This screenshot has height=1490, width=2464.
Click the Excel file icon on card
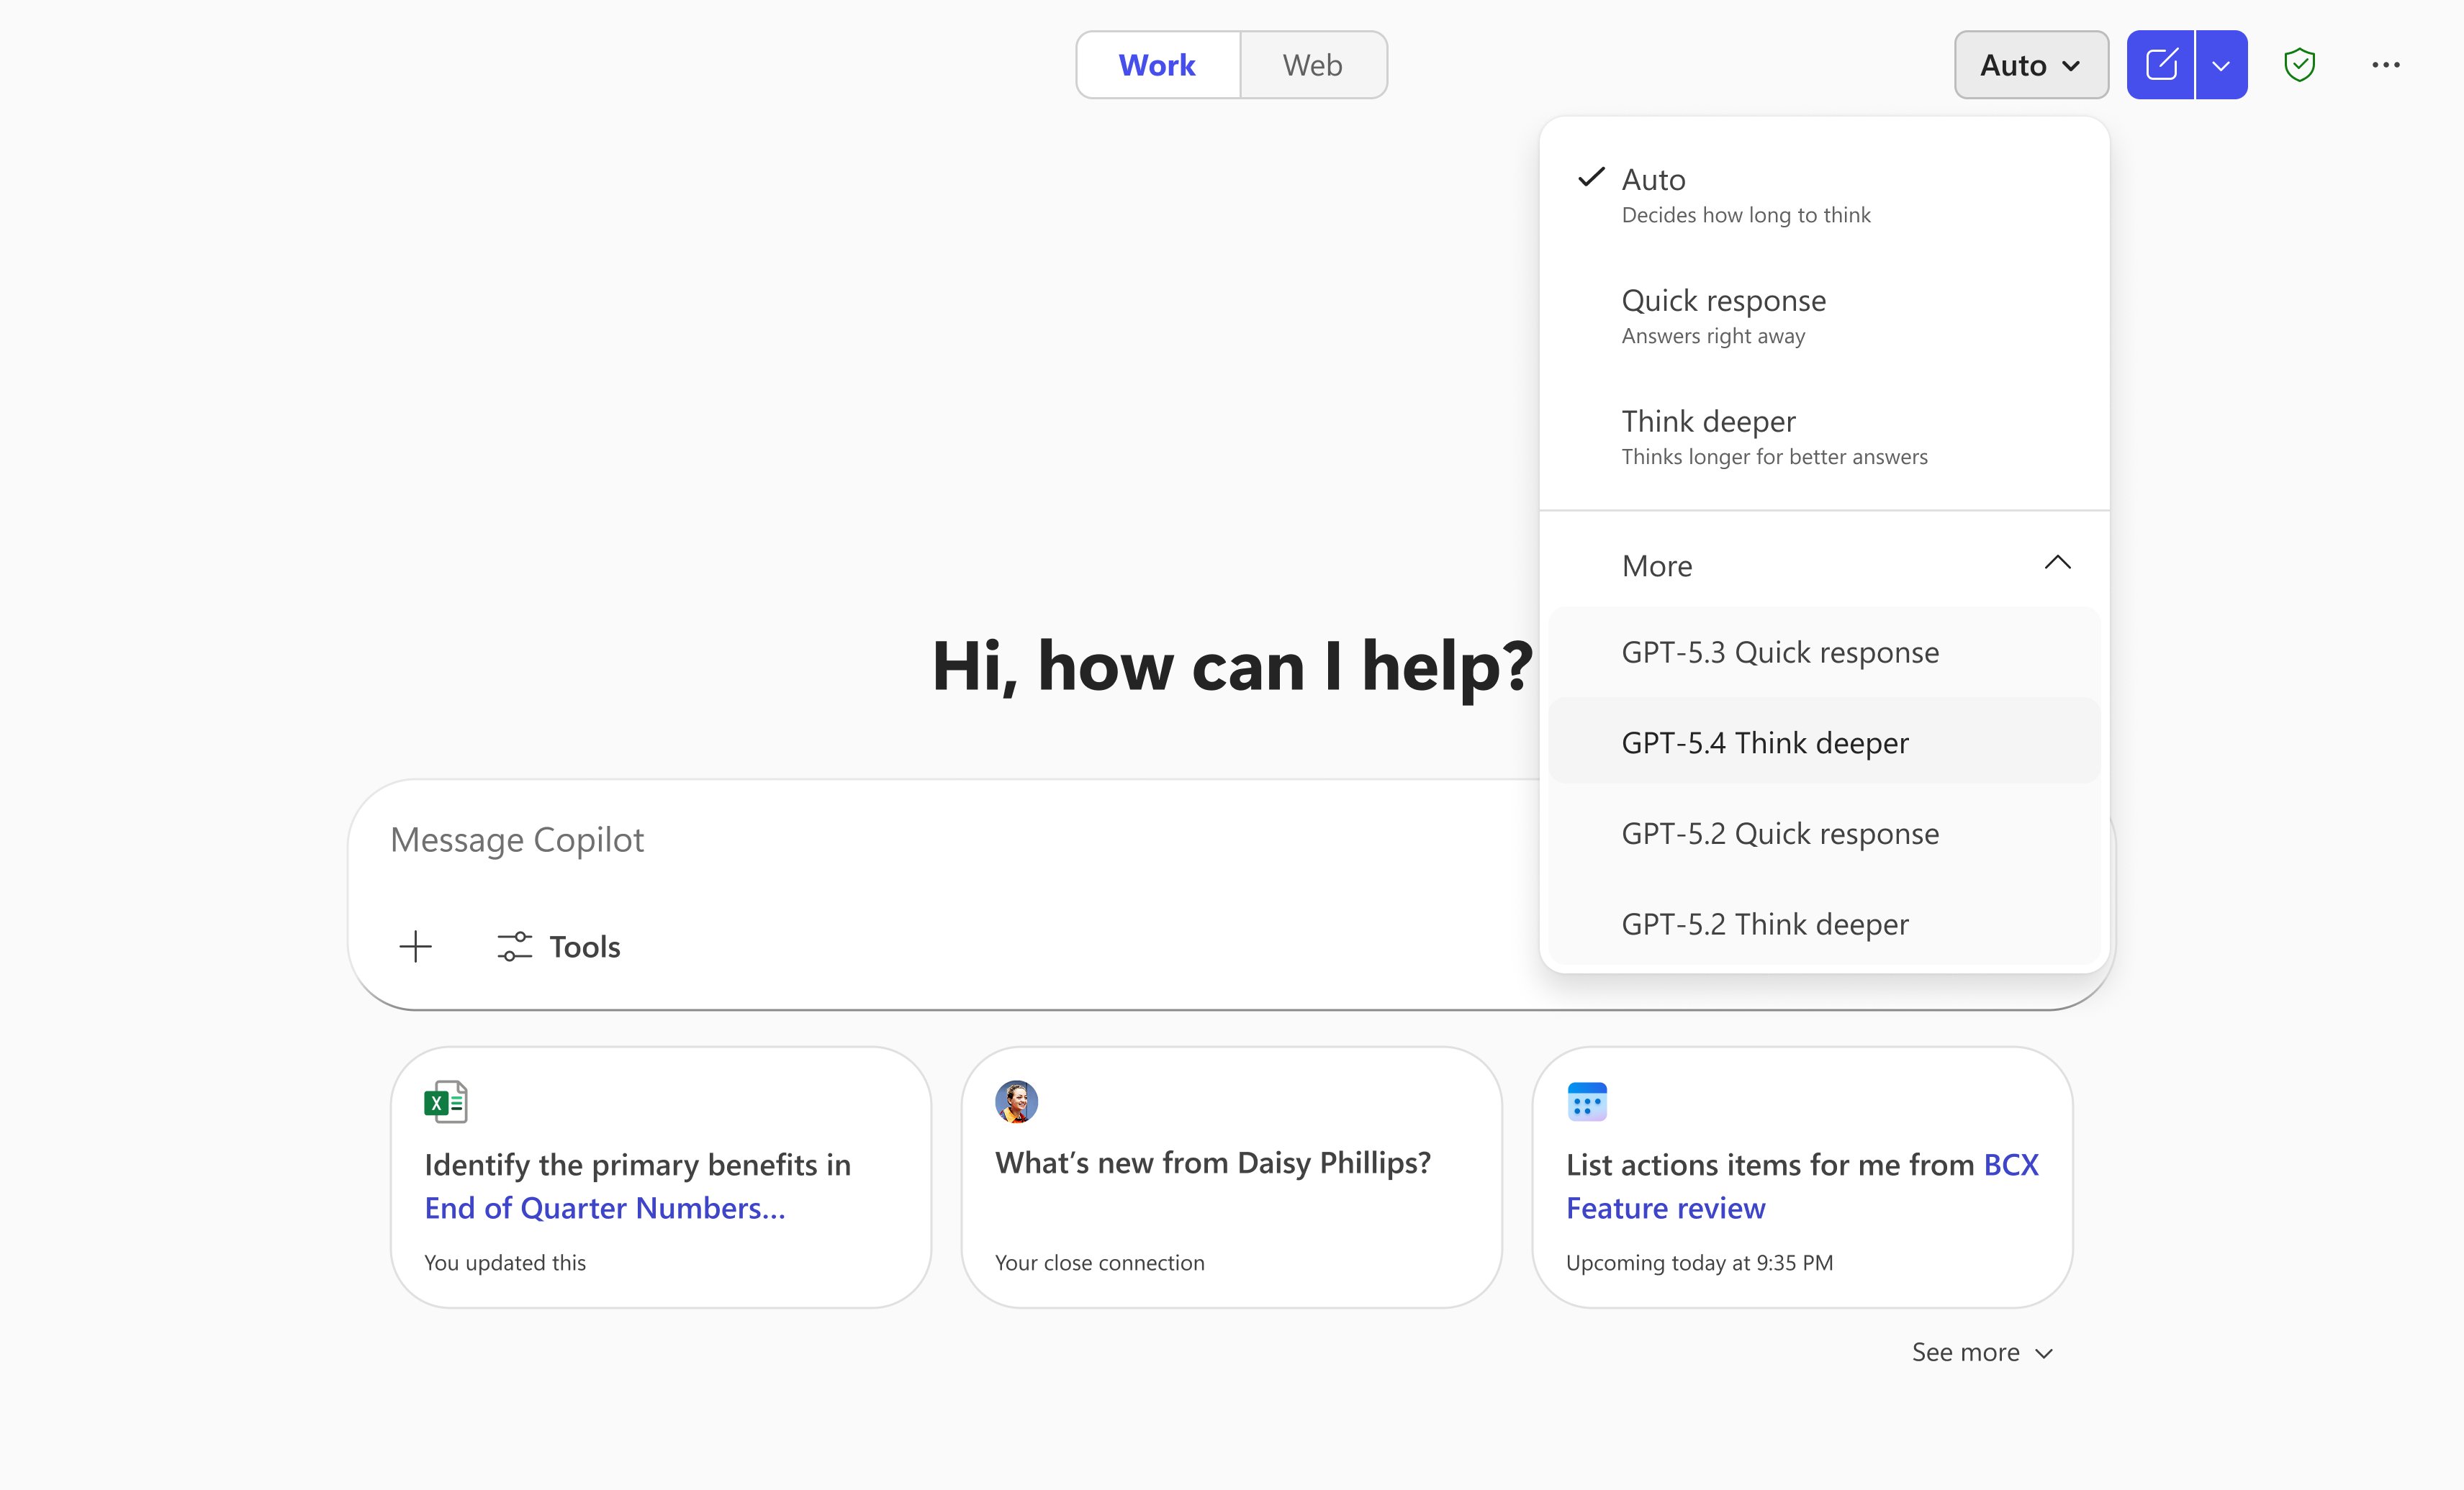[x=446, y=1102]
